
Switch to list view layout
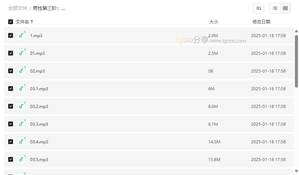(x=275, y=8)
